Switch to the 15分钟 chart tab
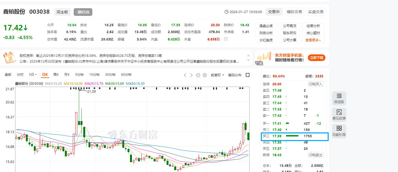 (94, 75)
